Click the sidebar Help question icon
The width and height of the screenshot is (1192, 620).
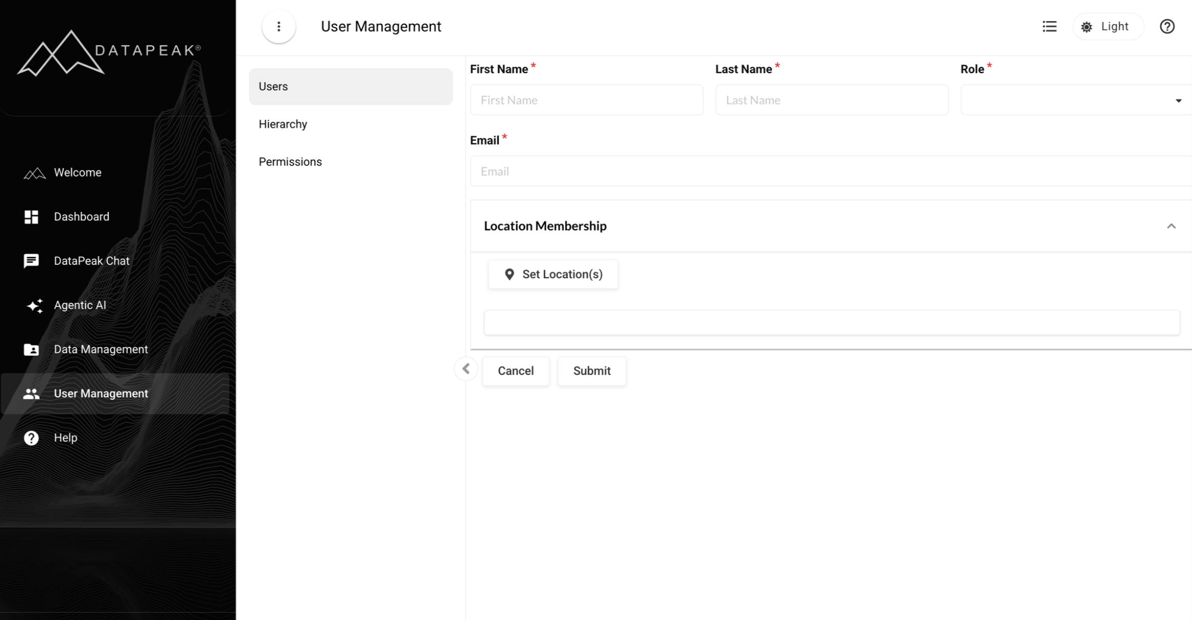(31, 438)
